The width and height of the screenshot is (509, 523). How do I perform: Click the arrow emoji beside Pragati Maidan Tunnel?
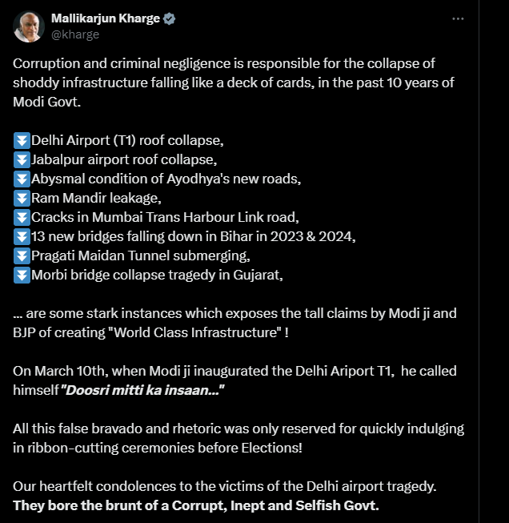22,255
